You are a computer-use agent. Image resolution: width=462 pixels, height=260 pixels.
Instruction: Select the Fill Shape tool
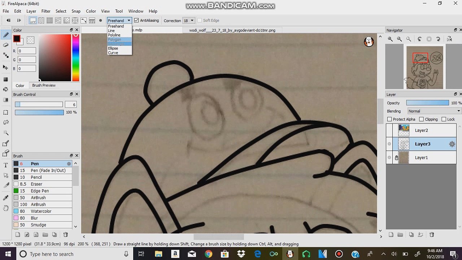tap(6, 79)
